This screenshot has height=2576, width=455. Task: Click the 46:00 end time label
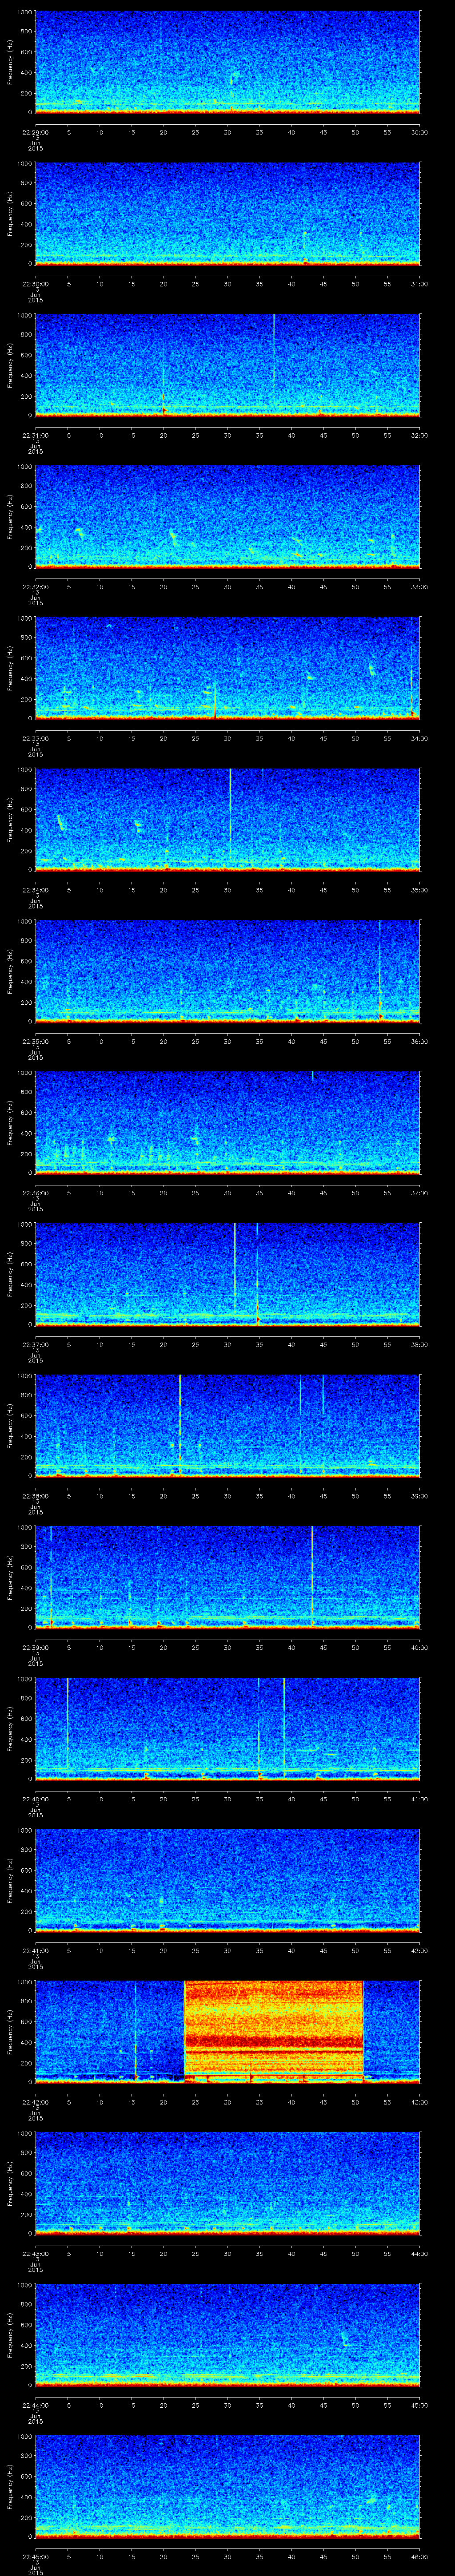point(419,2556)
